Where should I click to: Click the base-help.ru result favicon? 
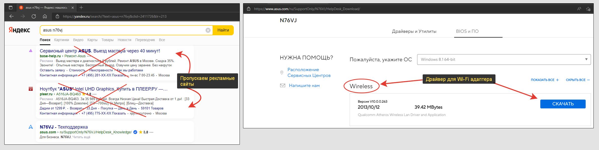pyautogui.click(x=31, y=51)
